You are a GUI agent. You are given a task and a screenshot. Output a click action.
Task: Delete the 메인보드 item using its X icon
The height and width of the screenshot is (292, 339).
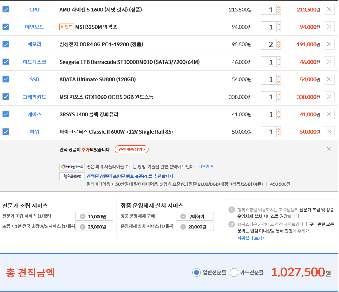[x=329, y=27]
